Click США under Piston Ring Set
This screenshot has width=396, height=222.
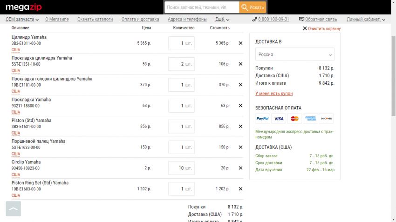(x=16, y=195)
